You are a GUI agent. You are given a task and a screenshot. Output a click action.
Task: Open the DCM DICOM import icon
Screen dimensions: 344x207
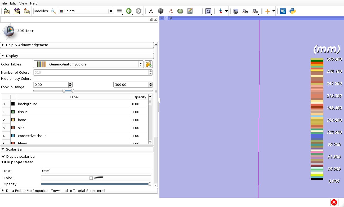click(x=17, y=11)
